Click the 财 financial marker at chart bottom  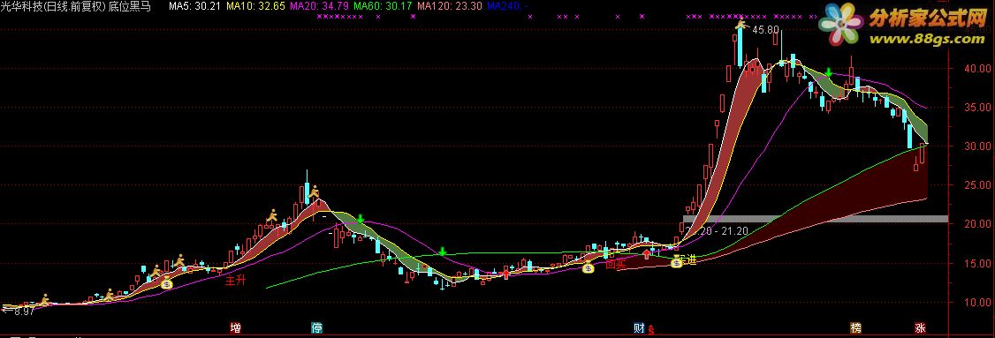pos(640,328)
